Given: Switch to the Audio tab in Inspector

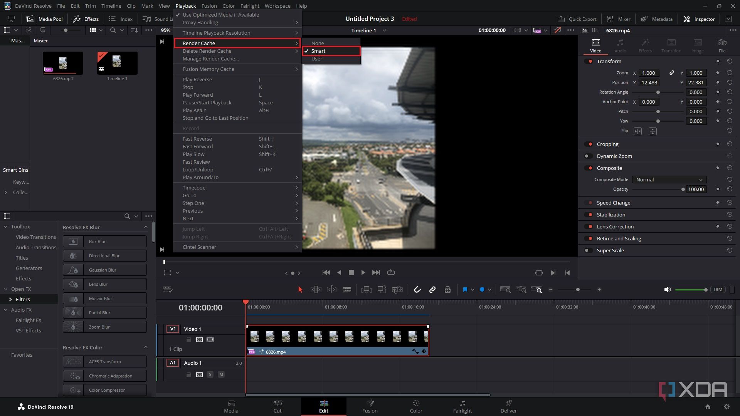Looking at the screenshot, I should coord(620,45).
